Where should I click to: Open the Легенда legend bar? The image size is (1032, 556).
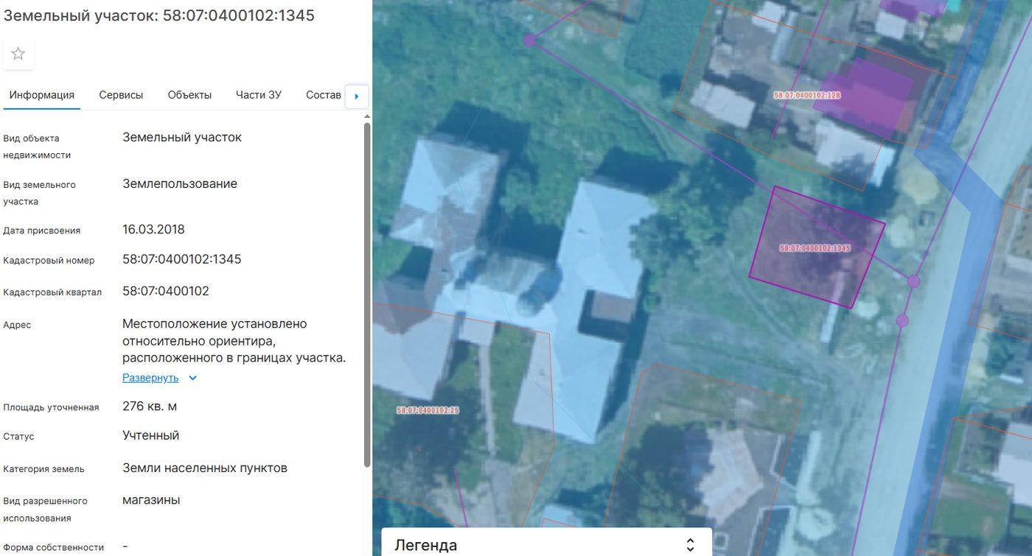(546, 543)
